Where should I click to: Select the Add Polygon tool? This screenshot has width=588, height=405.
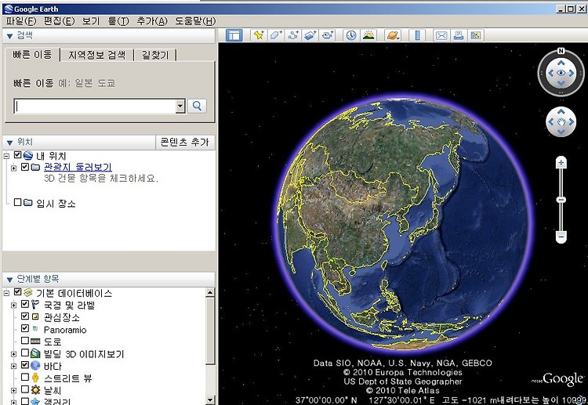coord(276,35)
